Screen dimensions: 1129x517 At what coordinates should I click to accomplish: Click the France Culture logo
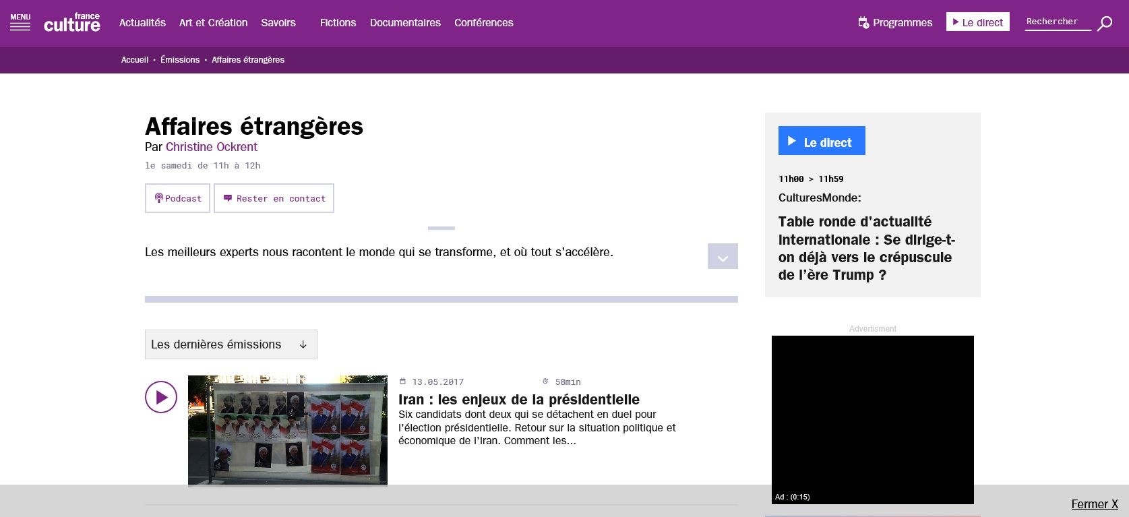72,23
